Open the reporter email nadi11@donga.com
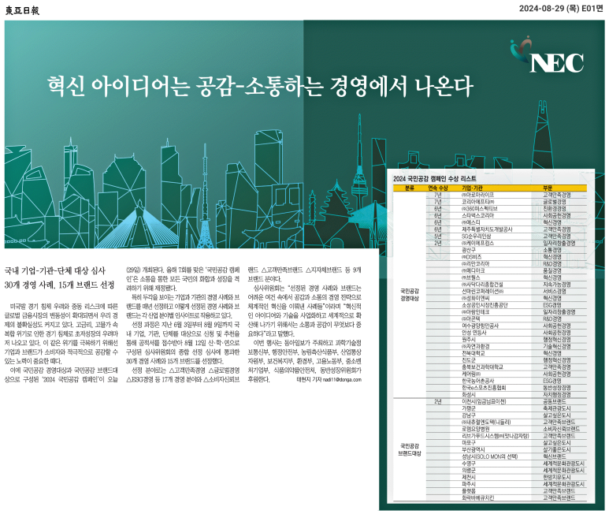The height and width of the screenshot is (514, 609). point(342,379)
